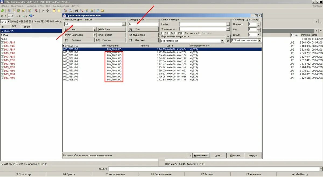Open the file name mask dropdown
Viewport: 323px width, 177px height.
click(x=124, y=24)
